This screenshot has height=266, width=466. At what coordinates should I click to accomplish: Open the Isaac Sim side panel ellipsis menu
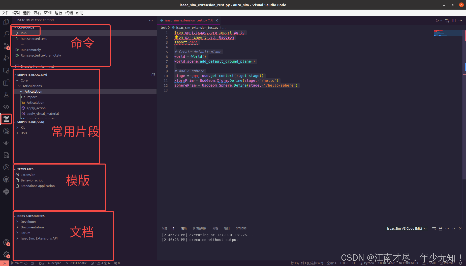pos(151,20)
